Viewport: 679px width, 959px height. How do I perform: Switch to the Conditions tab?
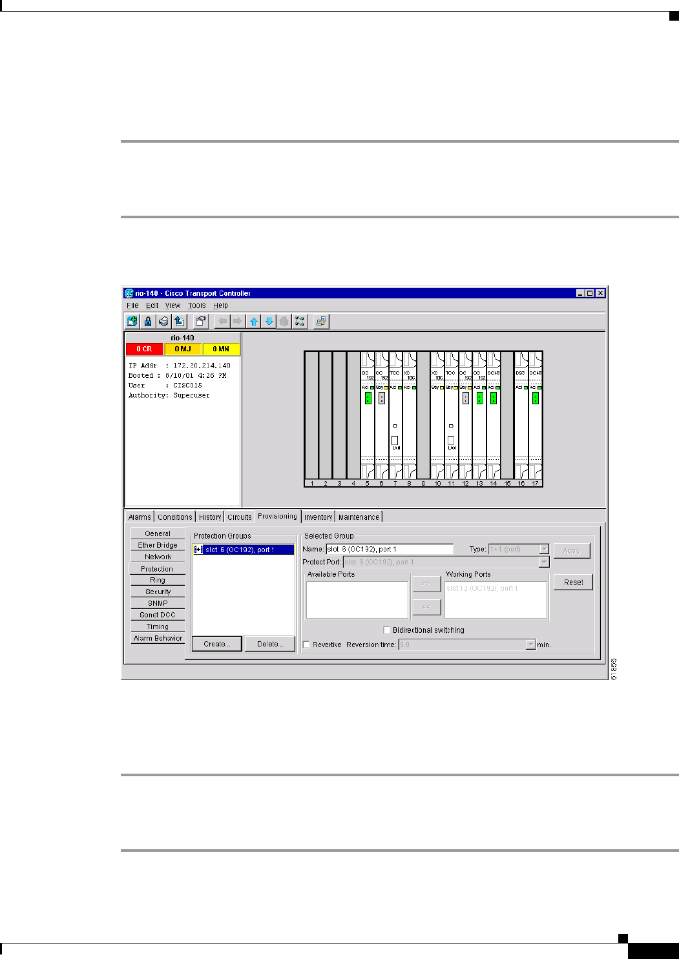tap(175, 517)
